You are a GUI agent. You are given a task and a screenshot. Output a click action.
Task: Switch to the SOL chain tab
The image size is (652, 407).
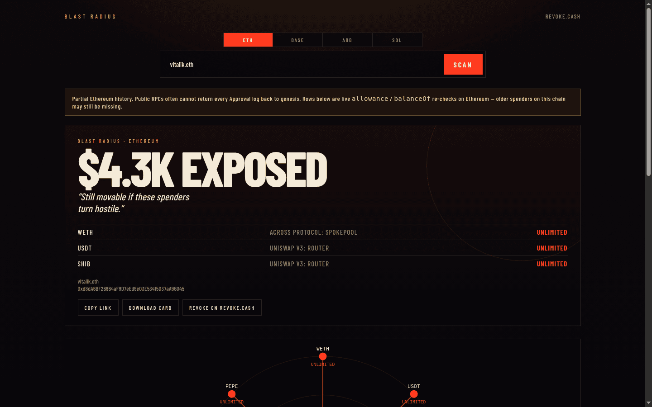click(397, 40)
